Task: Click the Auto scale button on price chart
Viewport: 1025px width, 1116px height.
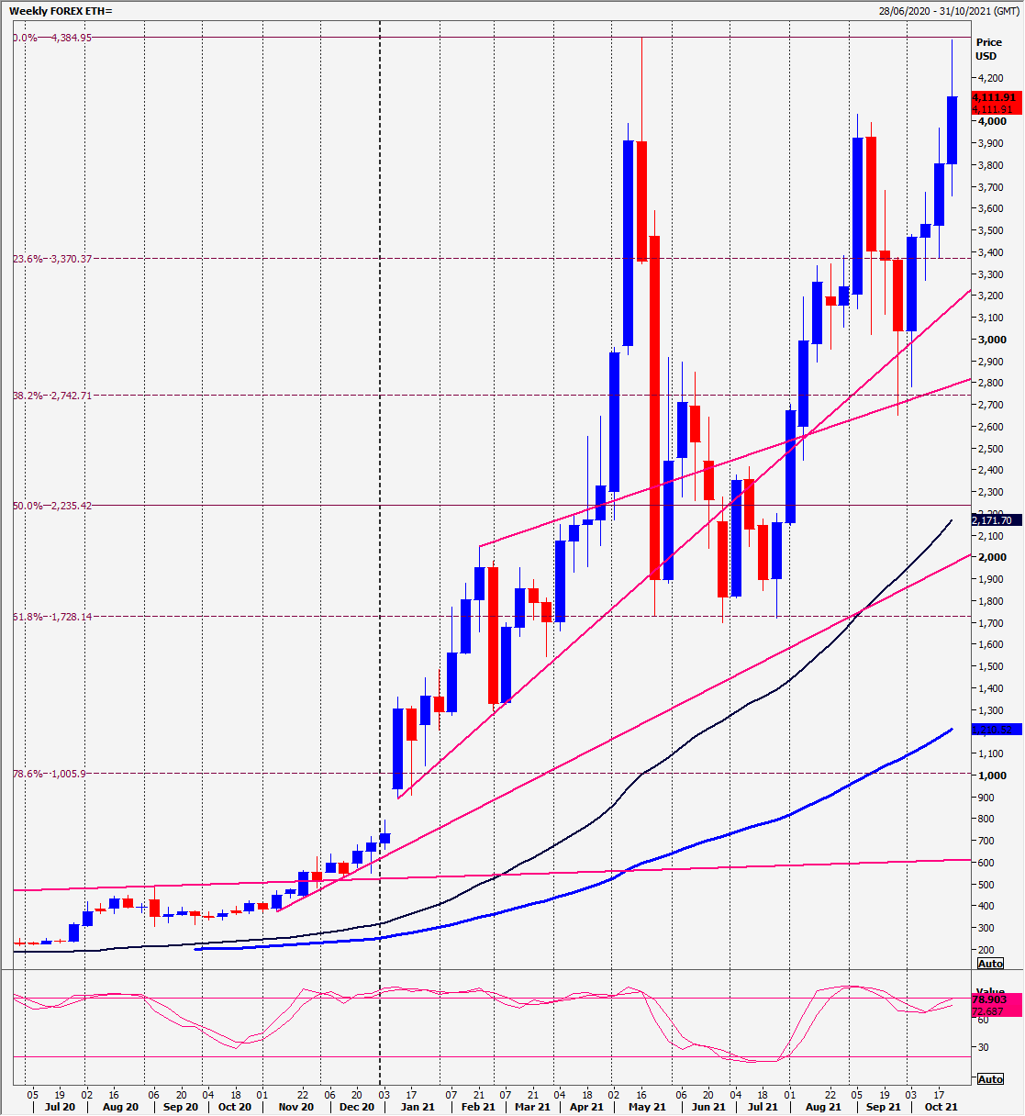Action: pos(991,964)
